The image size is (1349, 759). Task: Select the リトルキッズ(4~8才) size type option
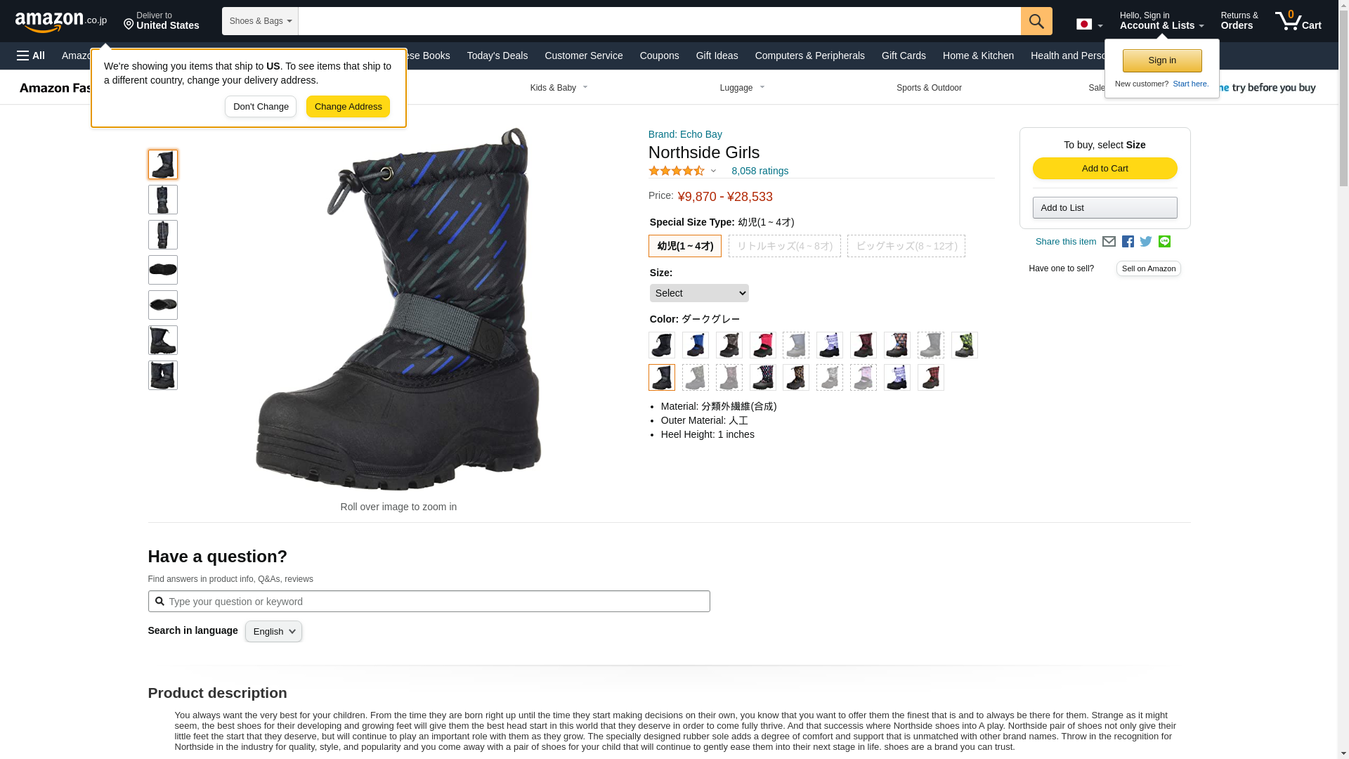point(784,246)
